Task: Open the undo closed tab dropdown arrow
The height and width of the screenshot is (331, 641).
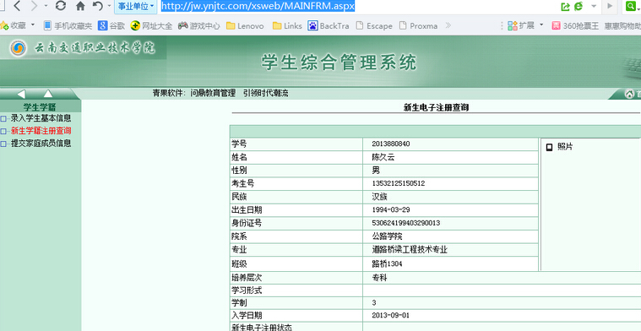Action: pyautogui.click(x=110, y=6)
